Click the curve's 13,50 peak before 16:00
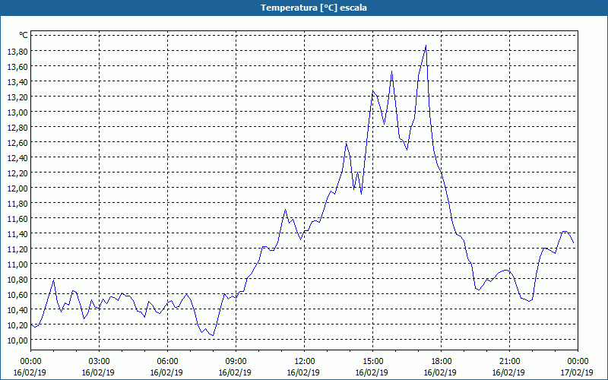 pos(391,71)
